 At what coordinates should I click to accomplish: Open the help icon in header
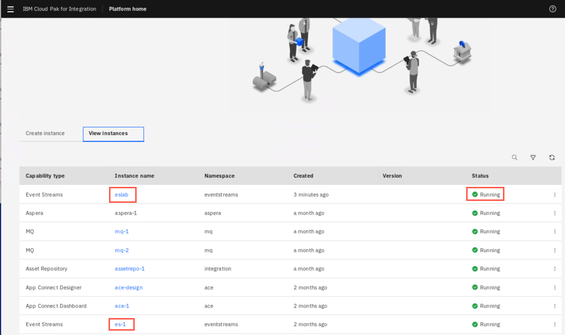pyautogui.click(x=552, y=9)
